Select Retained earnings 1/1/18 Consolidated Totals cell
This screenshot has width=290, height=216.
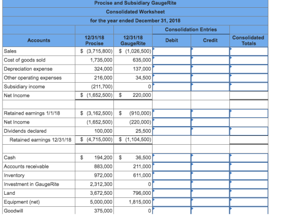[249, 113]
